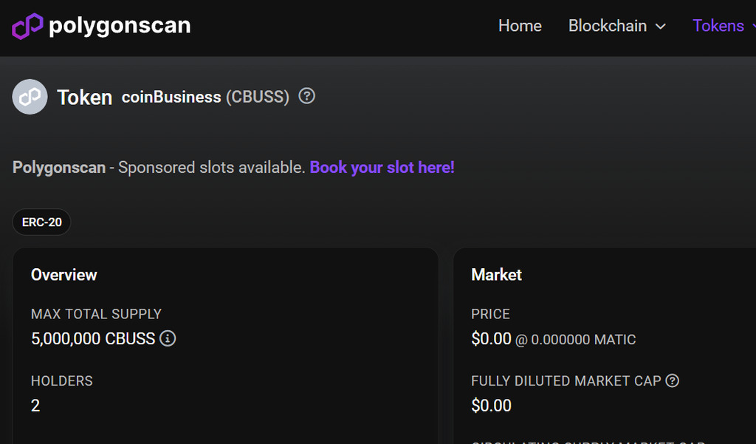756x444 pixels.
Task: Click the help icon next to (CBUSS)
Action: pyautogui.click(x=306, y=96)
